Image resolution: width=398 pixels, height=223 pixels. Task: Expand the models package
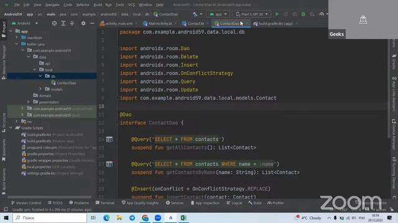40,89
